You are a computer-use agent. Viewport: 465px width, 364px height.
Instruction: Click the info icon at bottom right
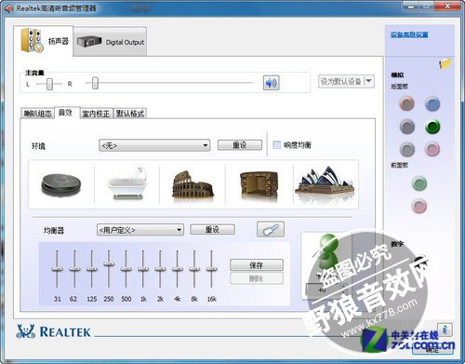(445, 330)
